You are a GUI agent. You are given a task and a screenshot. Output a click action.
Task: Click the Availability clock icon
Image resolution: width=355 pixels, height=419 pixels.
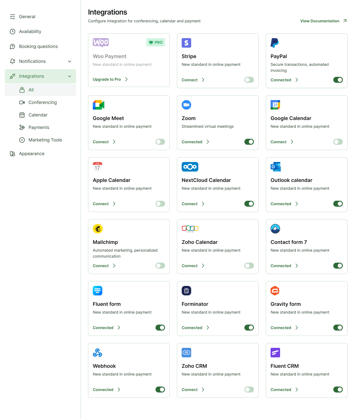tap(12, 32)
